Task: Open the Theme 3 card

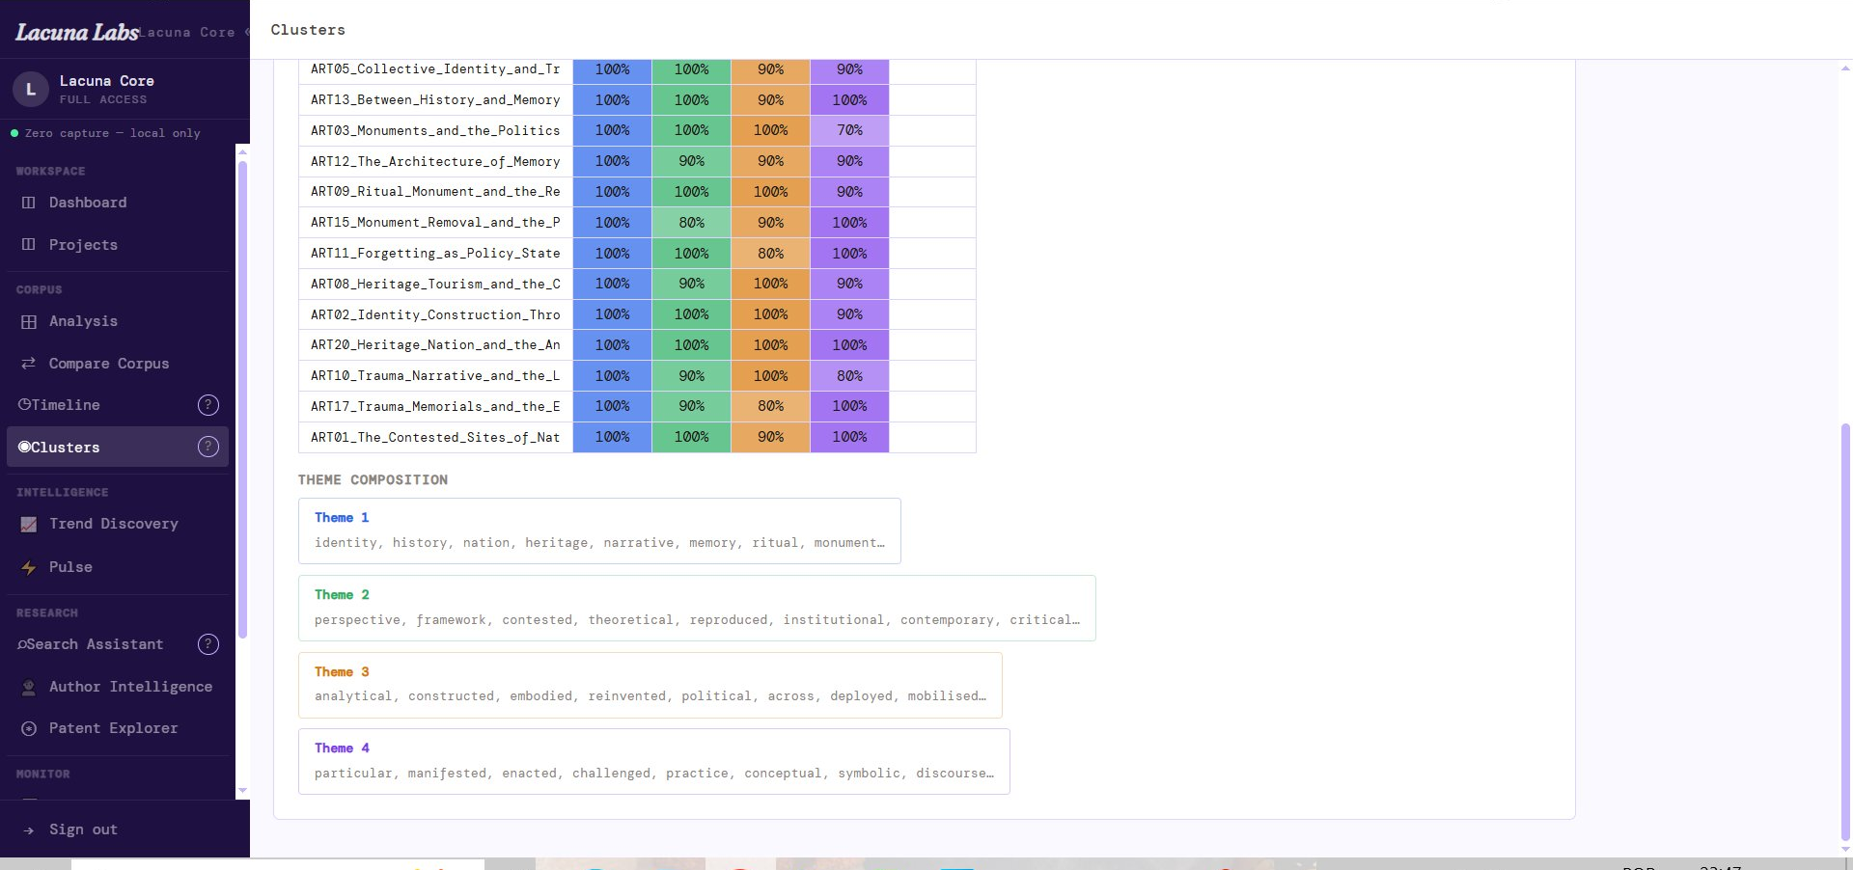Action: (650, 685)
